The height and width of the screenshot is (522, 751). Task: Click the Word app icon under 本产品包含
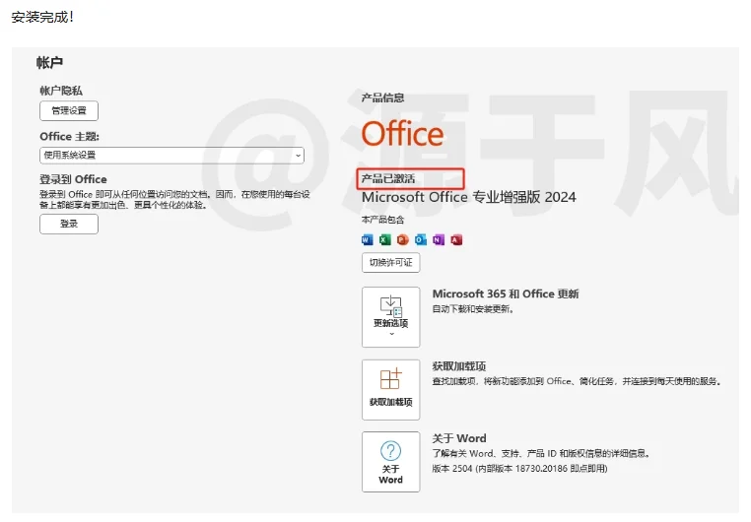click(x=368, y=239)
